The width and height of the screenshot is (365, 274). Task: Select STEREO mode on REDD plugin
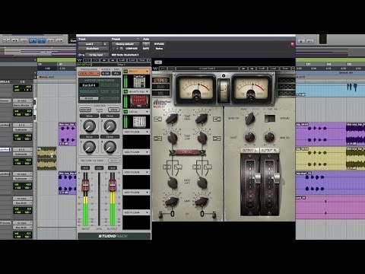[160, 81]
